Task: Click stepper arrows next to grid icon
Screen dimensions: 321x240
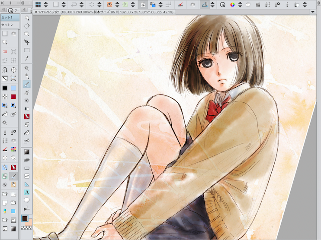Action: tap(46, 4)
